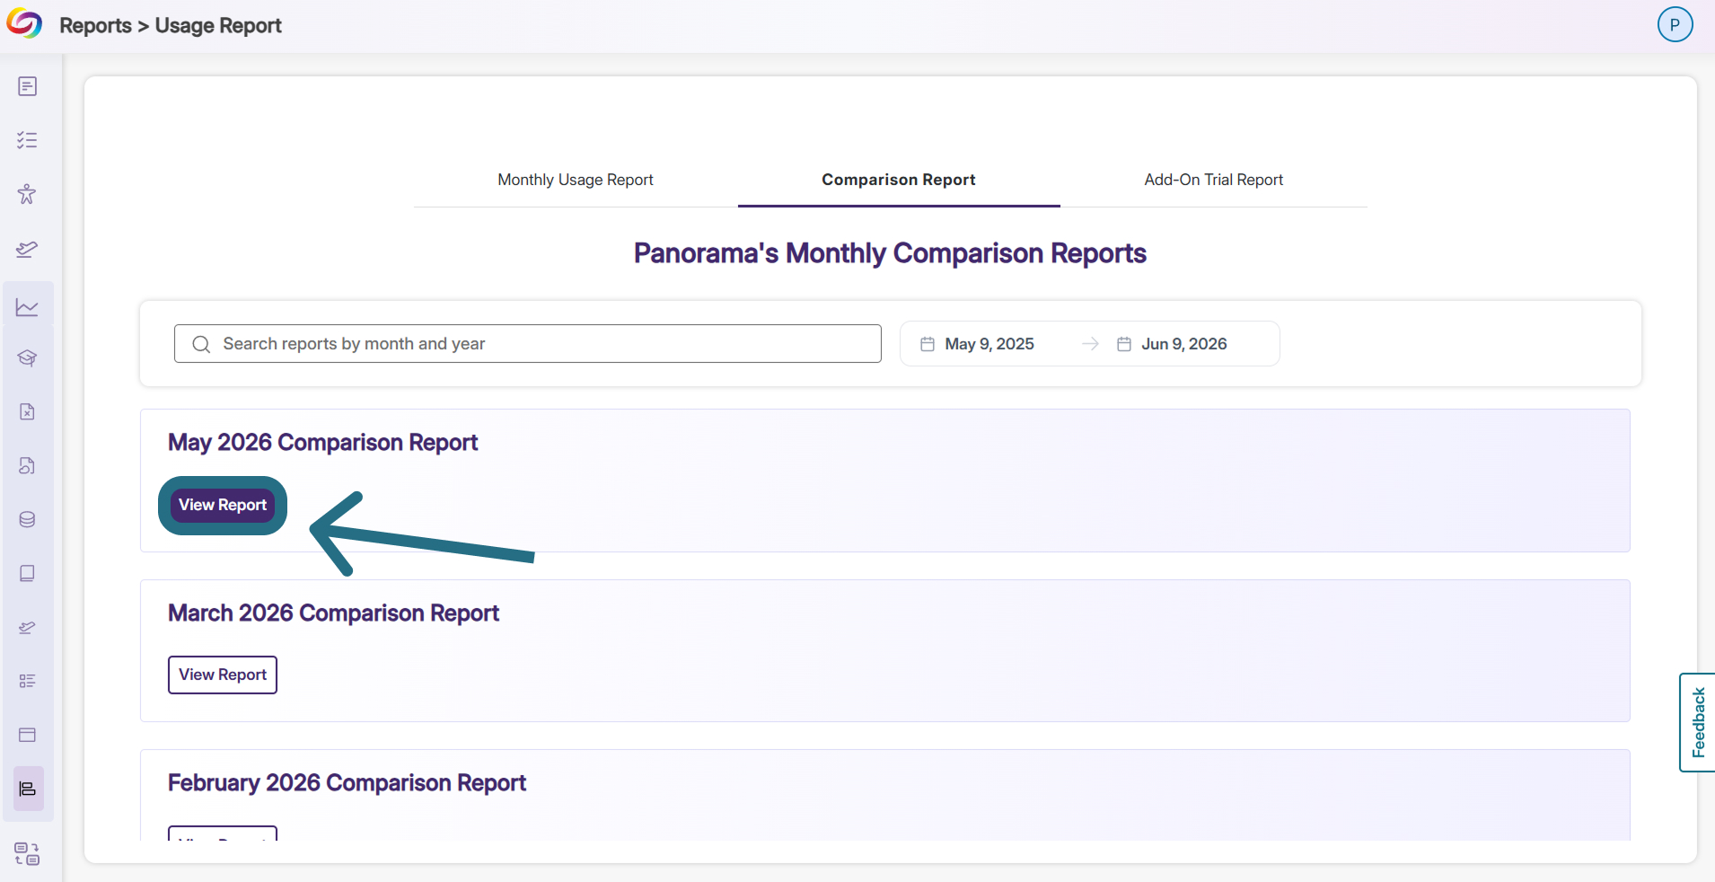Viewport: 1715px width, 882px height.
Task: Select the Comparison Report tab
Action: click(x=899, y=180)
